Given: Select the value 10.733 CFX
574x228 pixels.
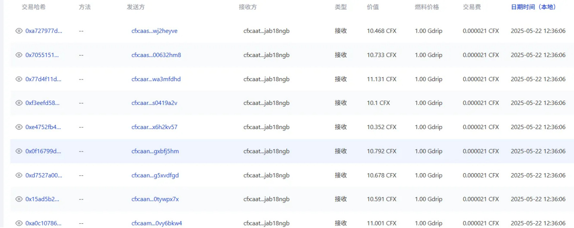Looking at the screenshot, I should 382,55.
